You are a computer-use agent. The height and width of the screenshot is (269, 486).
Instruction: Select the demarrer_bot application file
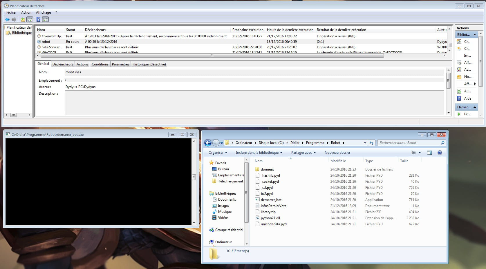tap(271, 200)
